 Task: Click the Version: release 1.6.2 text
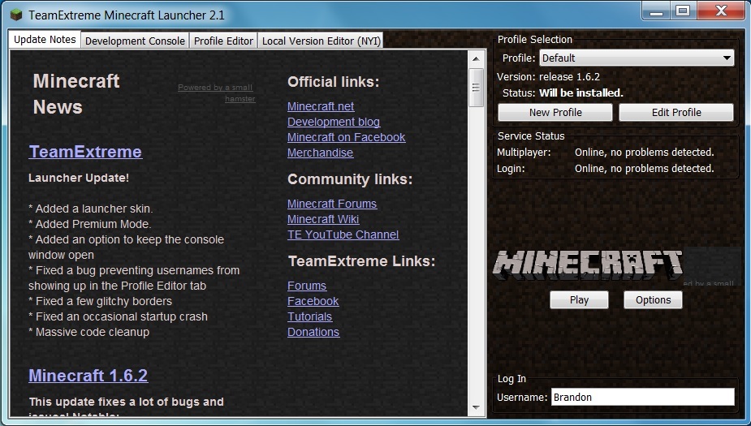pos(548,76)
